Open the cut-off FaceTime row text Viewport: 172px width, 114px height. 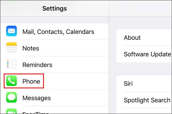pyautogui.click(x=36, y=113)
